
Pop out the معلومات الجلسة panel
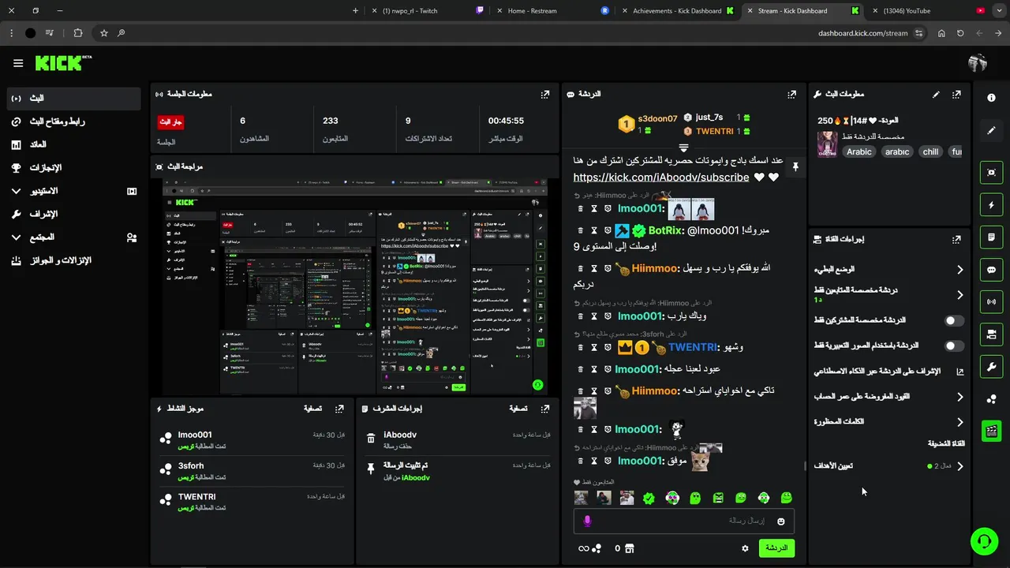(x=544, y=94)
